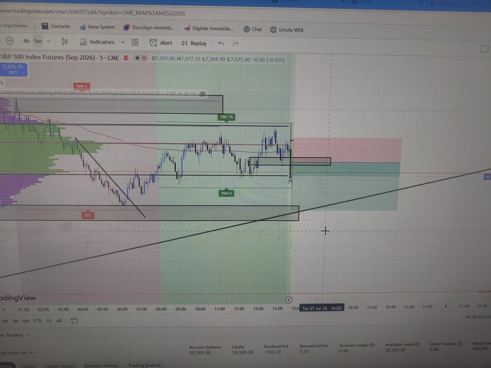Set range to All
This screenshot has width=491, height=368.
(59, 321)
